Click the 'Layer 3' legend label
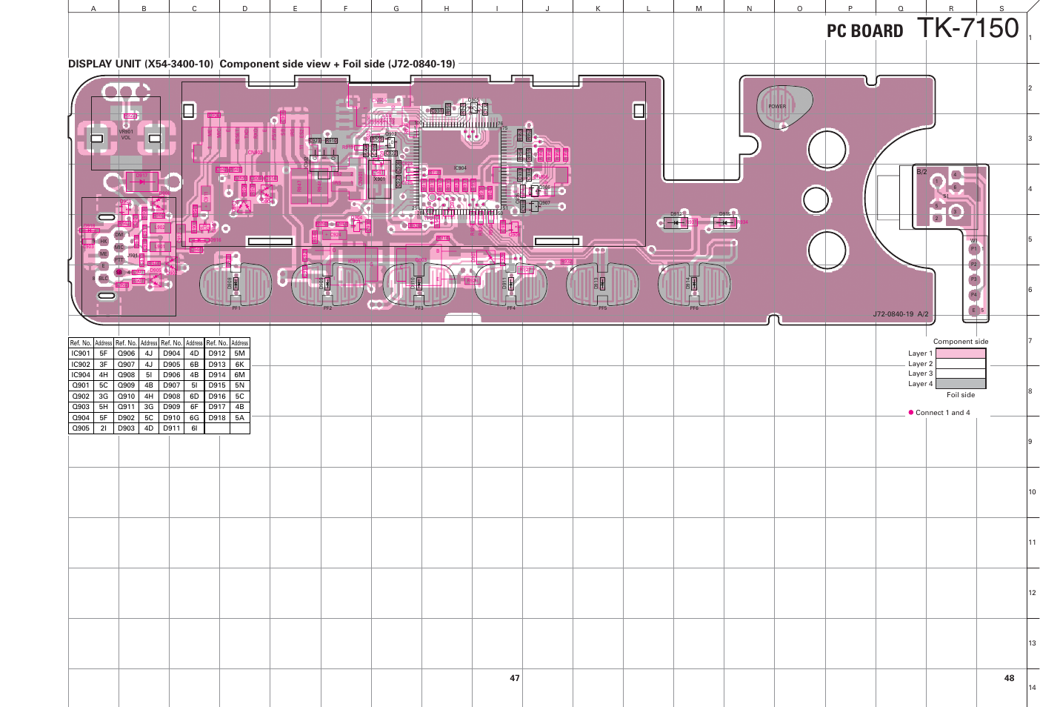1040x707 pixels. click(x=921, y=374)
